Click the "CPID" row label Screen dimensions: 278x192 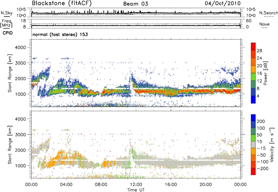[x=8, y=33]
